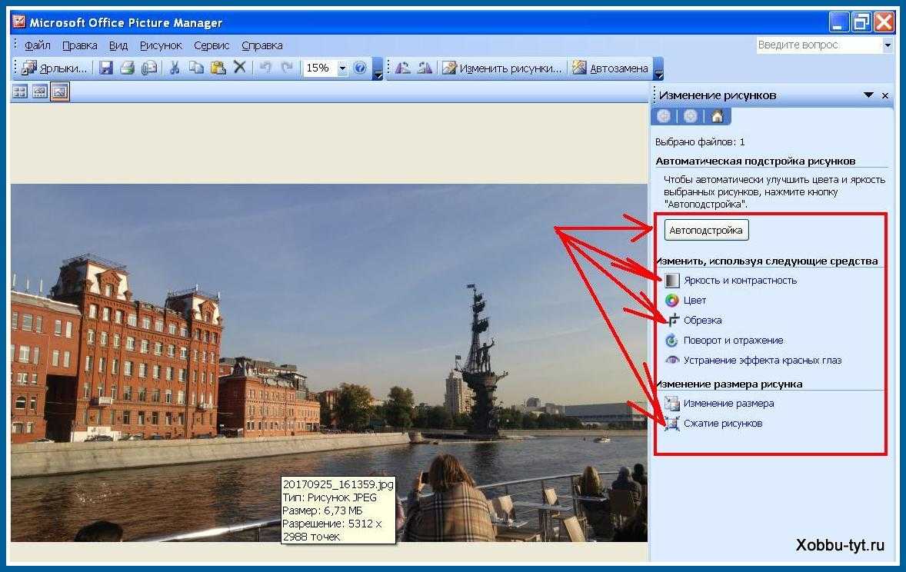Click the Cut scissors icon

pos(174,68)
